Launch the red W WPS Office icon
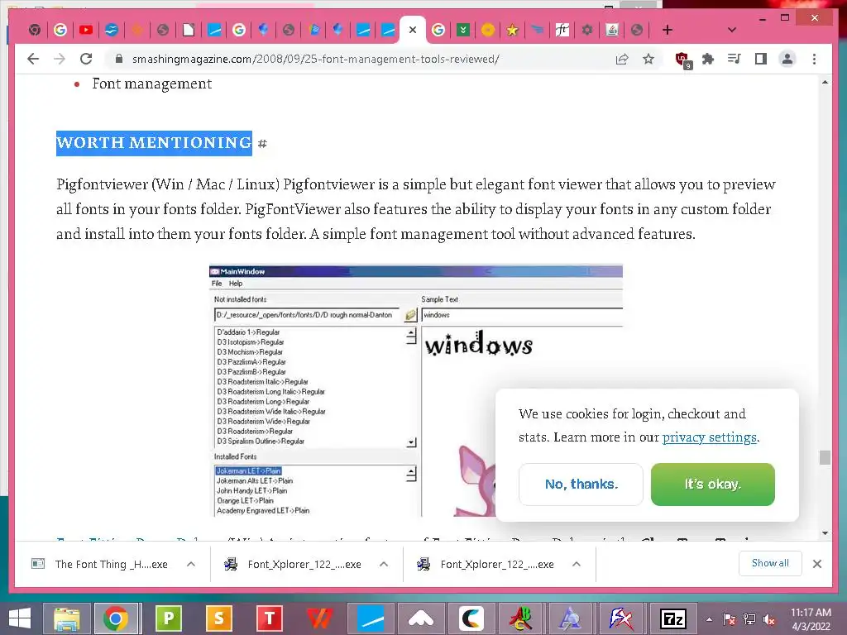 click(320, 618)
